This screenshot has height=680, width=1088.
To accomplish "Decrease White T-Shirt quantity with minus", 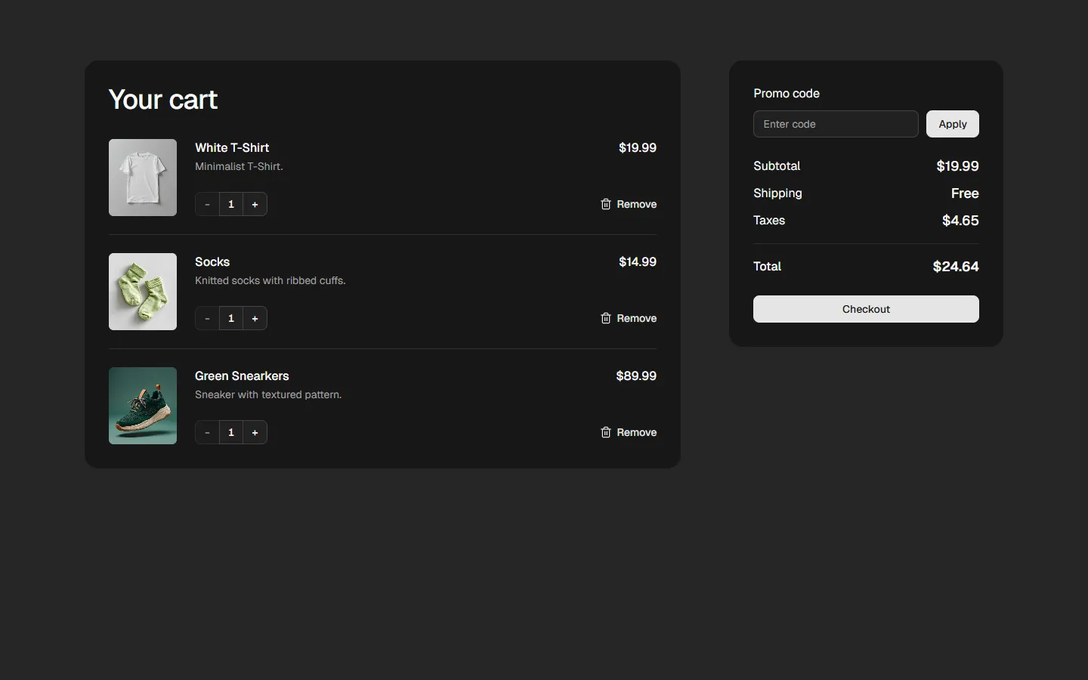I will (207, 204).
